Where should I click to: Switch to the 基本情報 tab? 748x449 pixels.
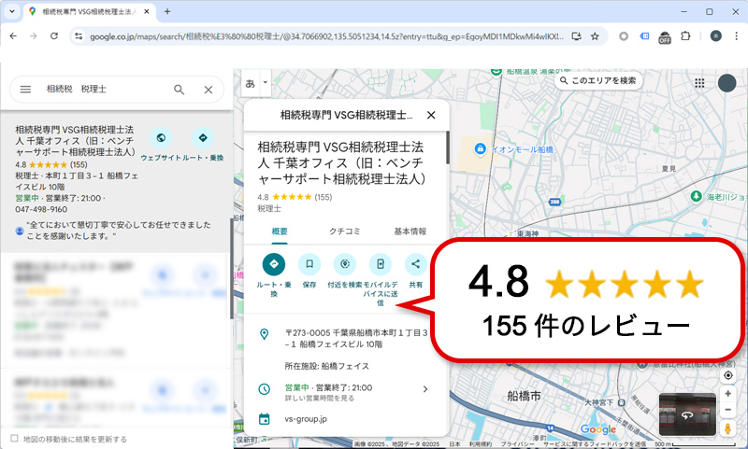pos(410,232)
